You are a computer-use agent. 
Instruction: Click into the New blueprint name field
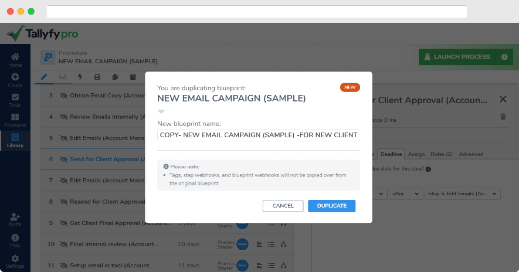[x=258, y=135]
